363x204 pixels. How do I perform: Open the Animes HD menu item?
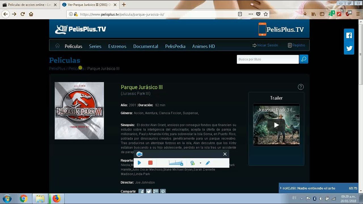point(204,46)
